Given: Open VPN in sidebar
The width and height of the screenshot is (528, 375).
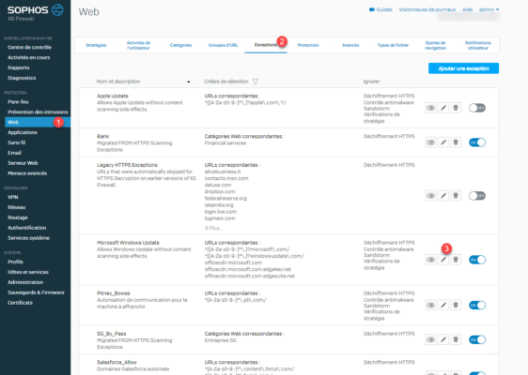Looking at the screenshot, I should [x=13, y=197].
